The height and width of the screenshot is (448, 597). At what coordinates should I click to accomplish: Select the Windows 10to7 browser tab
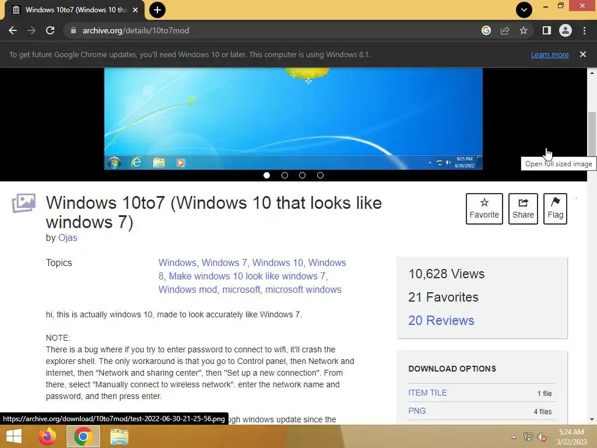tap(74, 10)
